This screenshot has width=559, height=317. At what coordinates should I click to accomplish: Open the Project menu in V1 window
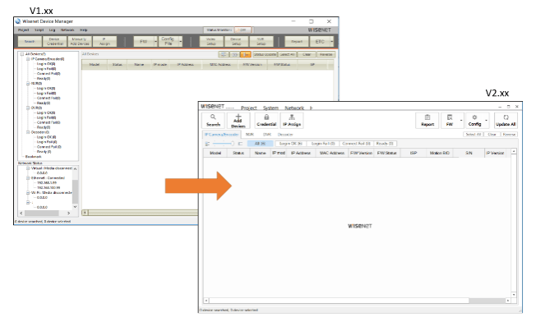tap(24, 30)
